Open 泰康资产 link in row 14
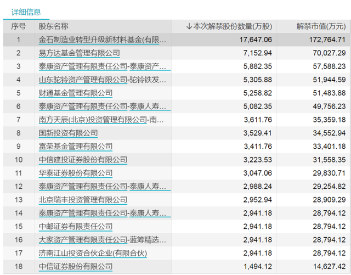This screenshot has height=275, width=351. pos(83,213)
